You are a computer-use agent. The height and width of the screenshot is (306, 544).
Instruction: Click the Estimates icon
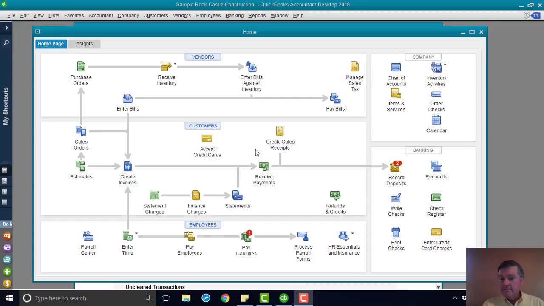81,166
